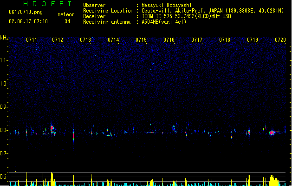Click the Ogata-vill. Akita-Pref. location text
The width and height of the screenshot is (292, 186).
(213, 11)
